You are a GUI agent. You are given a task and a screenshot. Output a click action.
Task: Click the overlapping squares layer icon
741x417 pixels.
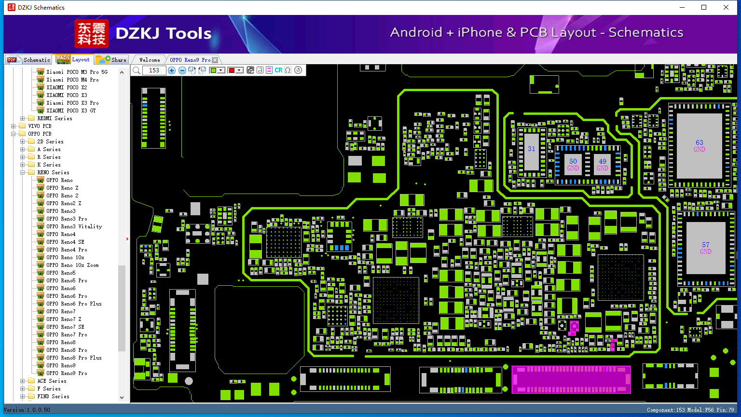tap(250, 70)
